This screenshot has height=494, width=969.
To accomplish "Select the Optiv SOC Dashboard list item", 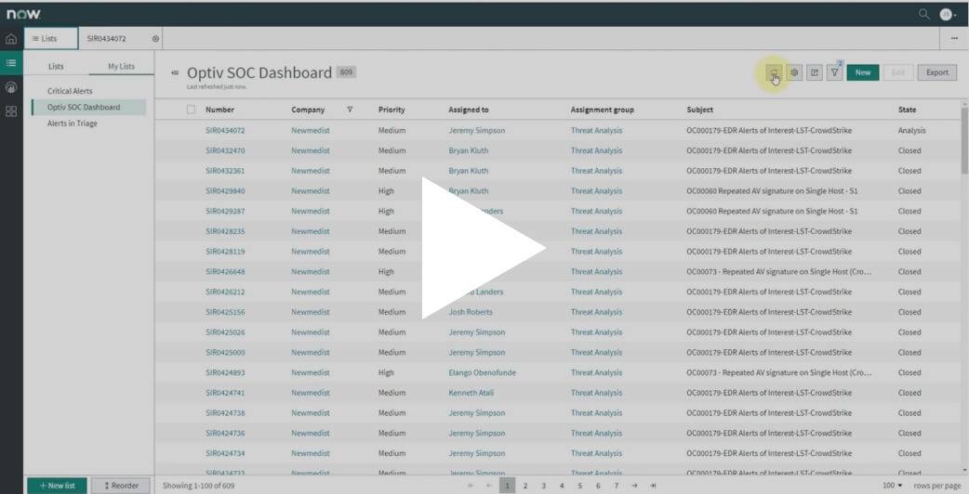I will tap(89, 108).
